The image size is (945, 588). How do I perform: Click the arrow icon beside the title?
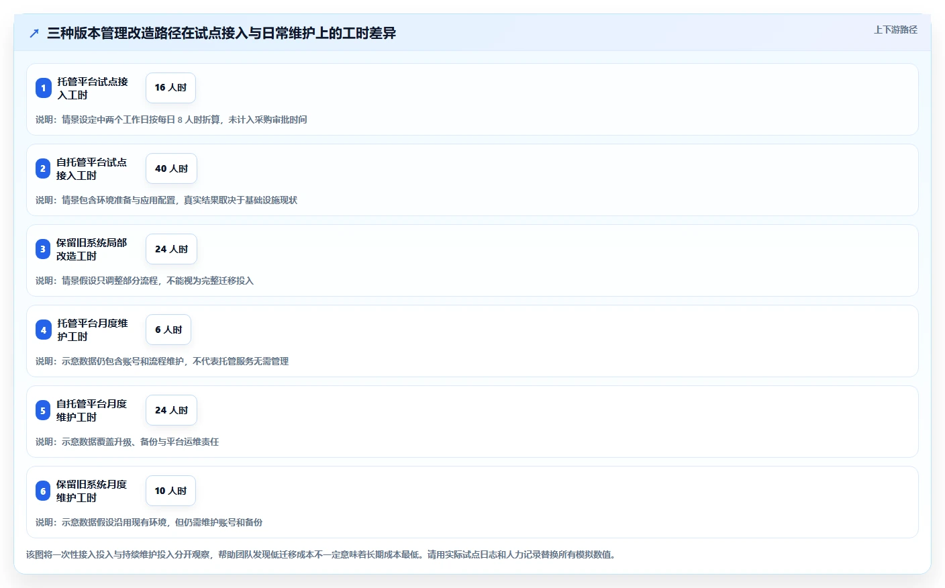(x=34, y=33)
